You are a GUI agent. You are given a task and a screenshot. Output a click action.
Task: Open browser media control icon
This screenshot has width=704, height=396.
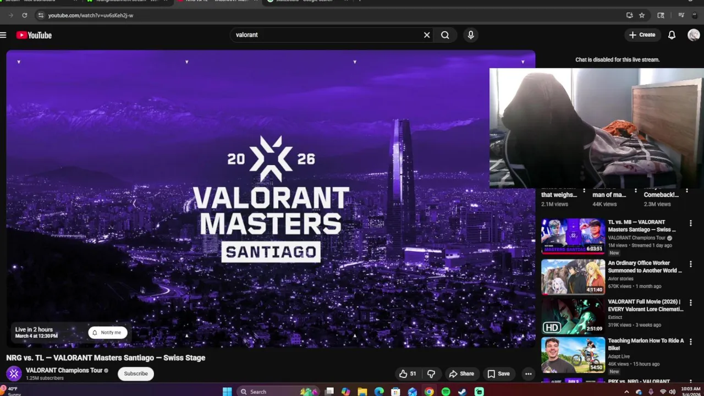tap(681, 15)
